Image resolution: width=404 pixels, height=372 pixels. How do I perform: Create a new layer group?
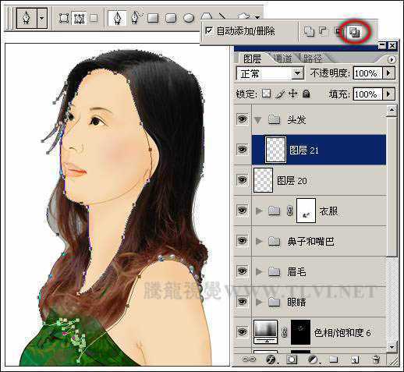[x=334, y=360]
